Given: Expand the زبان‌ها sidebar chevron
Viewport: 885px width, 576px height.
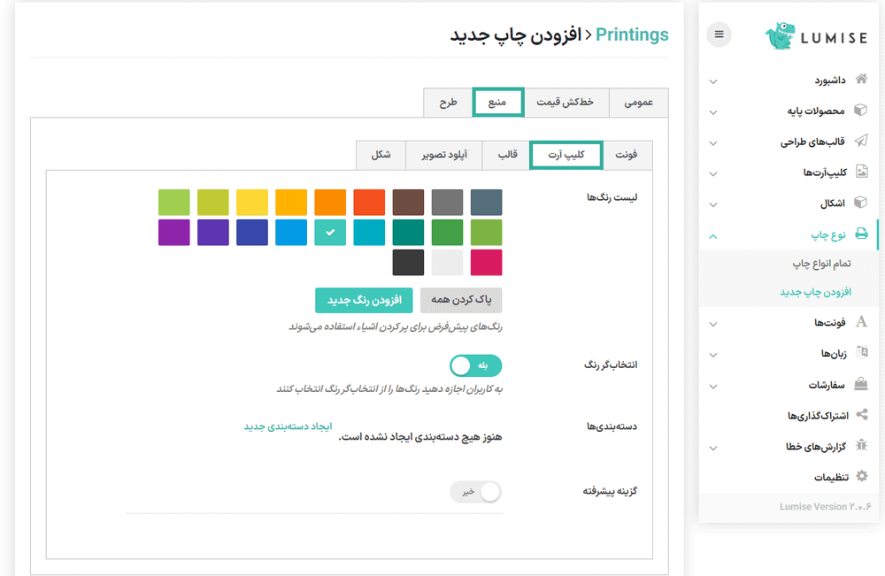Looking at the screenshot, I should pos(713,356).
